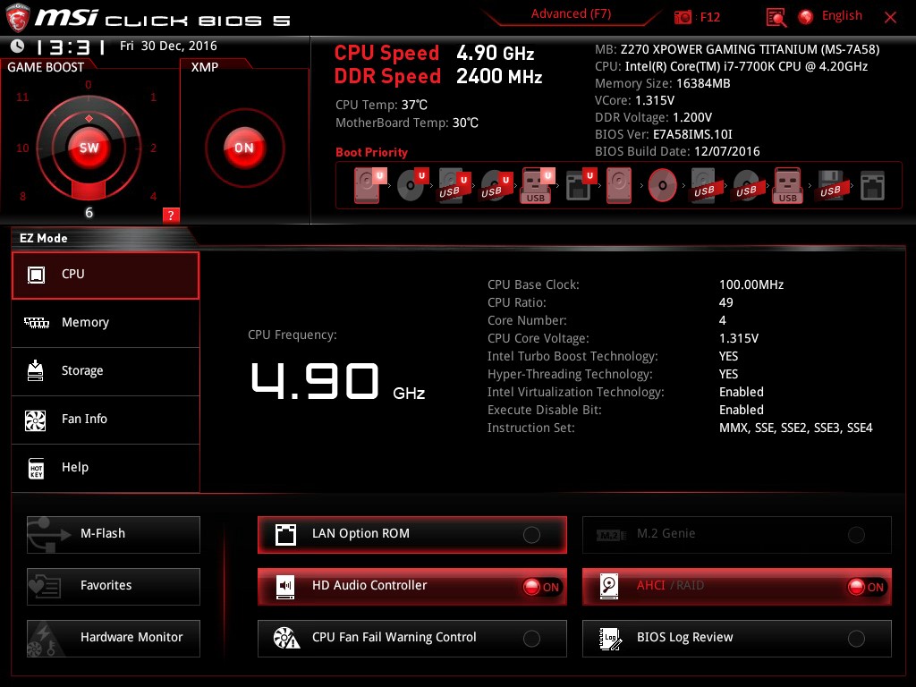
Task: Launch the M-Flash utility
Action: [114, 534]
